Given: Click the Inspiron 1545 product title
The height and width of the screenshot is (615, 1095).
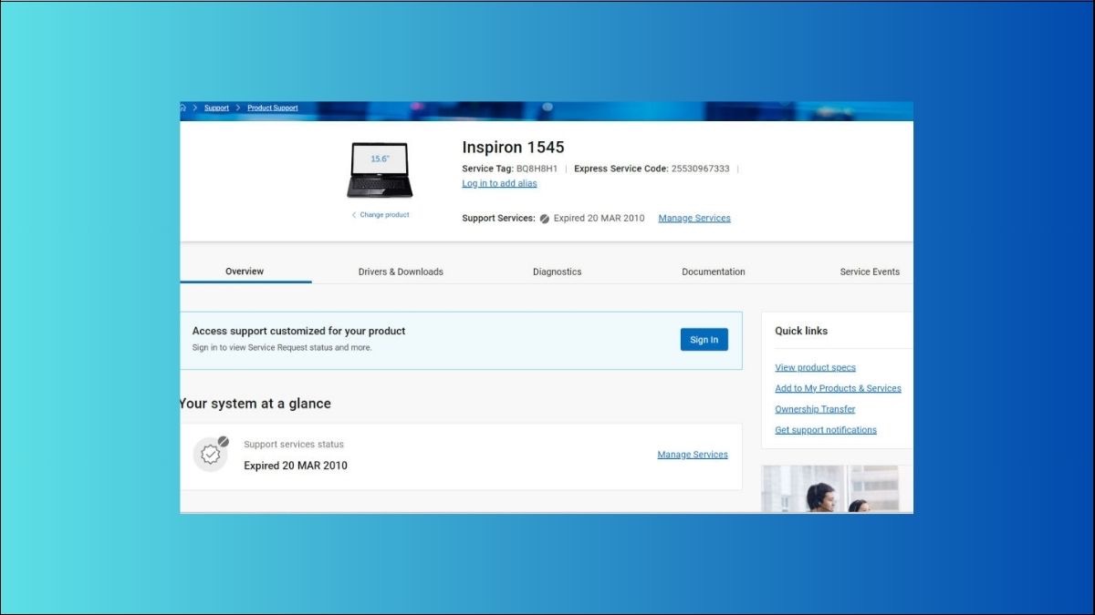Looking at the screenshot, I should [513, 147].
